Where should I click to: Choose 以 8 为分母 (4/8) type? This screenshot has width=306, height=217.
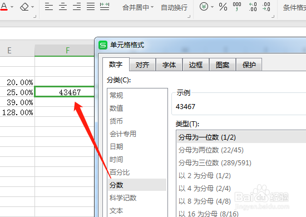pyautogui.click(x=241, y=201)
